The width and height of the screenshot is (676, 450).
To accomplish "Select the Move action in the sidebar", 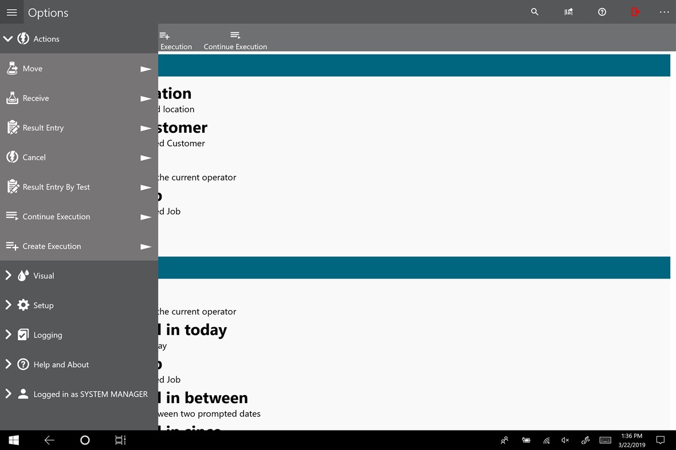I will coord(33,68).
